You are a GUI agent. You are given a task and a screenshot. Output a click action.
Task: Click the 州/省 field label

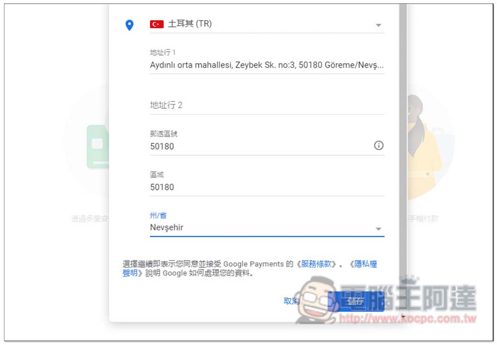click(158, 215)
